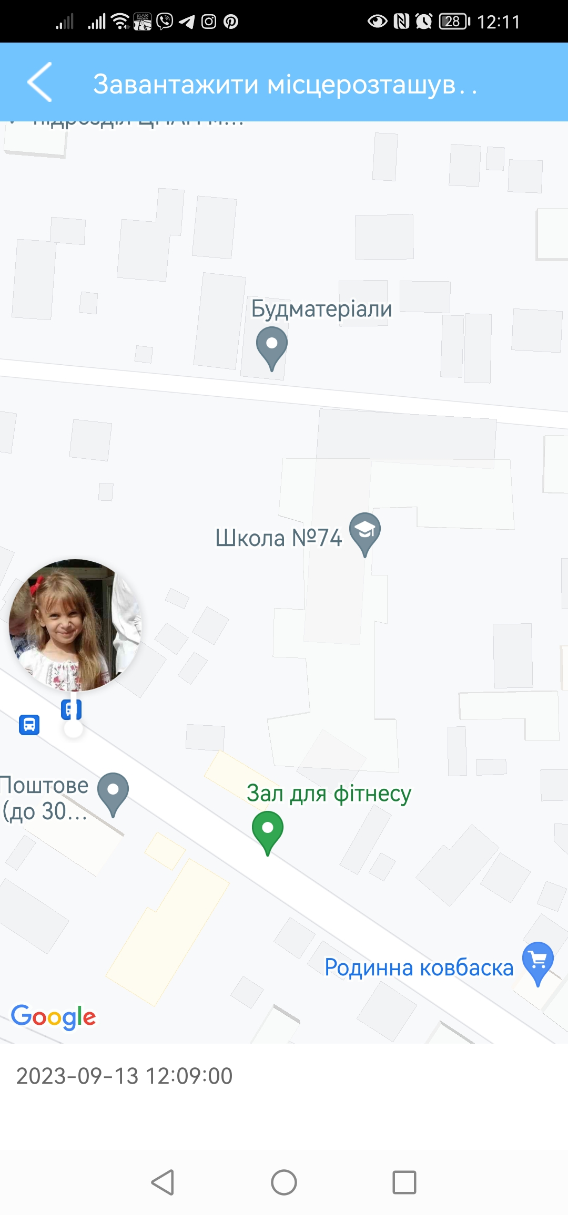This screenshot has width=568, height=1215.
Task: Tap the Школа №74 school marker
Action: point(365,534)
